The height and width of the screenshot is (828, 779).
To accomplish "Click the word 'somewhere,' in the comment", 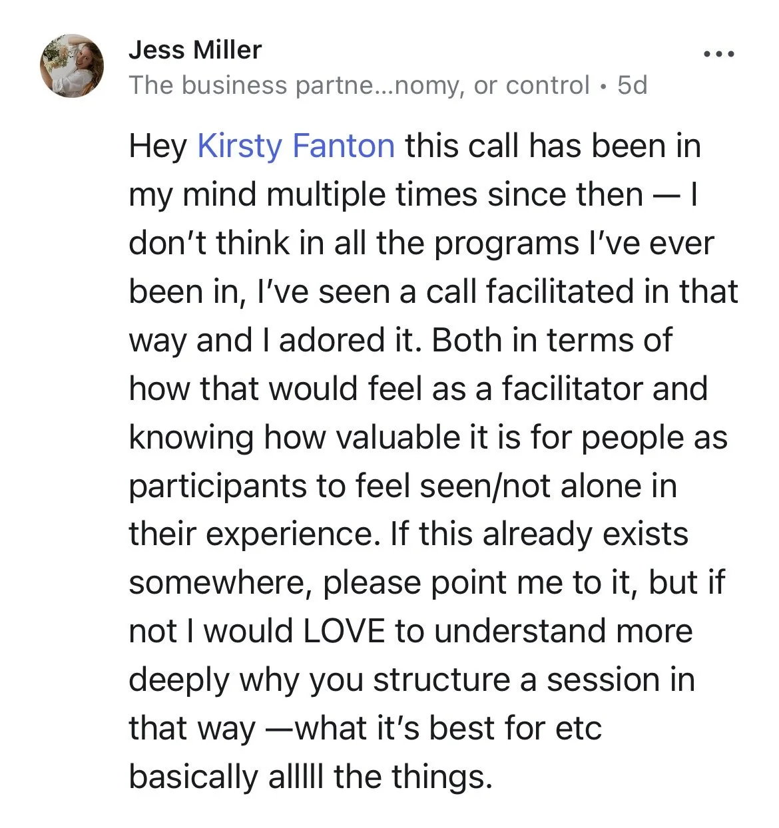I will [220, 583].
